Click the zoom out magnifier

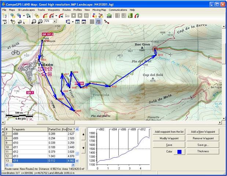[x=34, y=22]
